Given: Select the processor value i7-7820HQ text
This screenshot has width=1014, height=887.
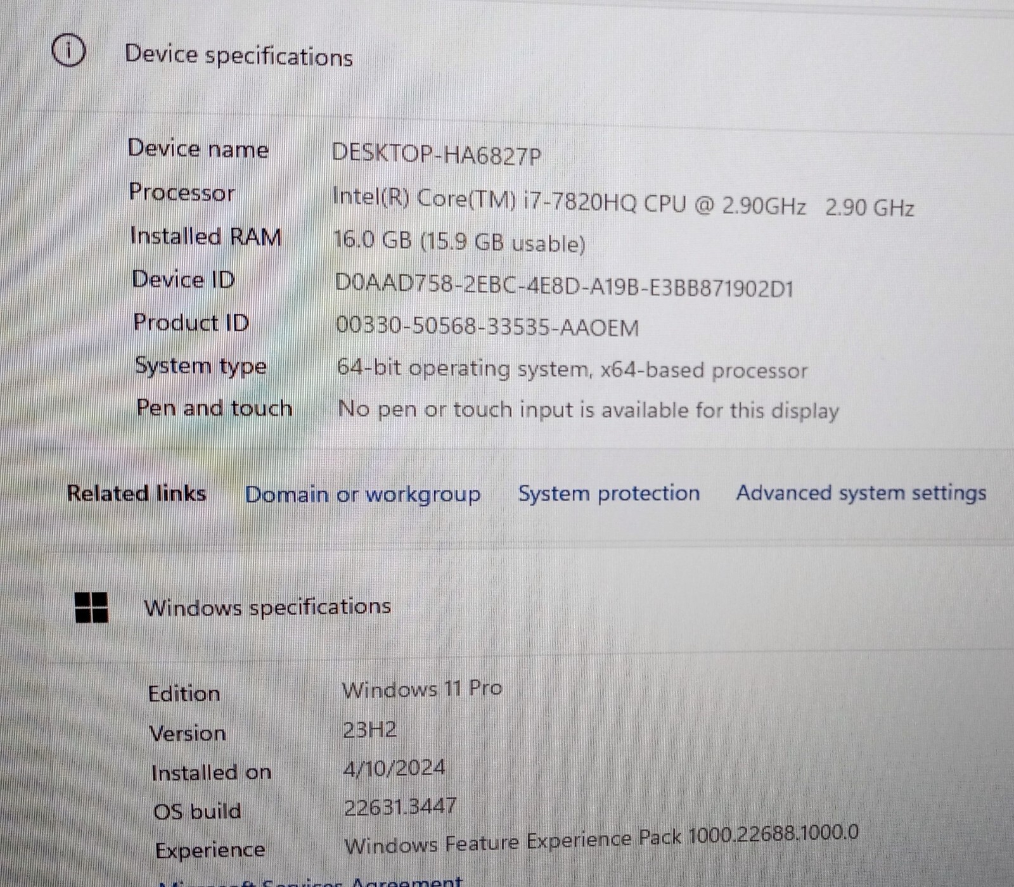Looking at the screenshot, I should tap(623, 202).
